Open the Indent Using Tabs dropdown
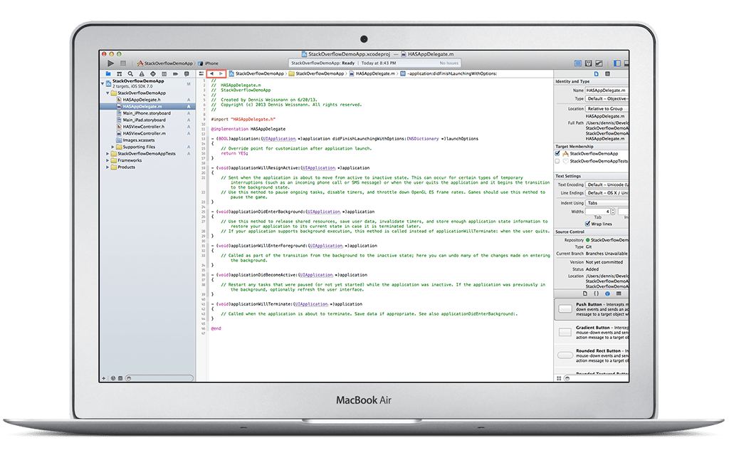The image size is (729, 453). click(607, 203)
